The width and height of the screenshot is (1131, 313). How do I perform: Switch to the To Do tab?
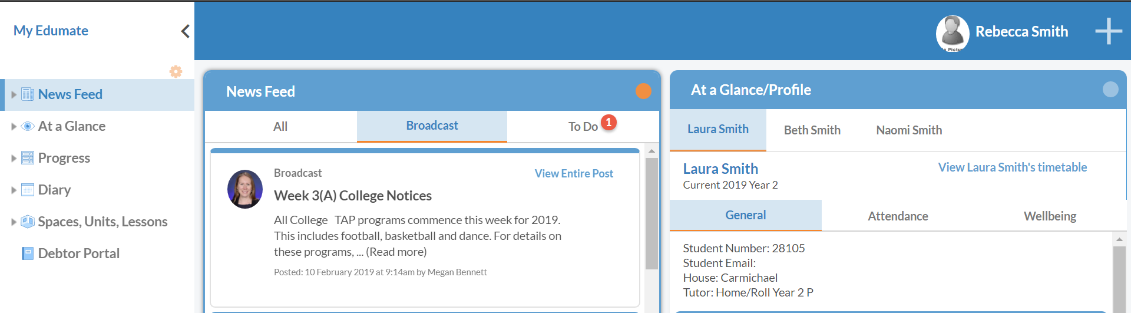[583, 127]
